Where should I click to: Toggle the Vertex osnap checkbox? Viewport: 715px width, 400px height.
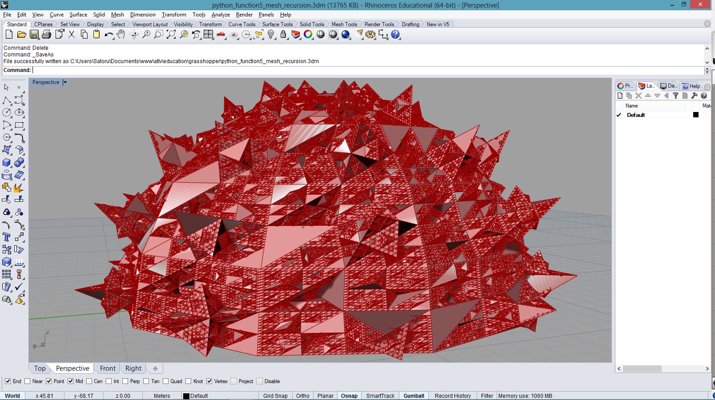pyautogui.click(x=209, y=381)
